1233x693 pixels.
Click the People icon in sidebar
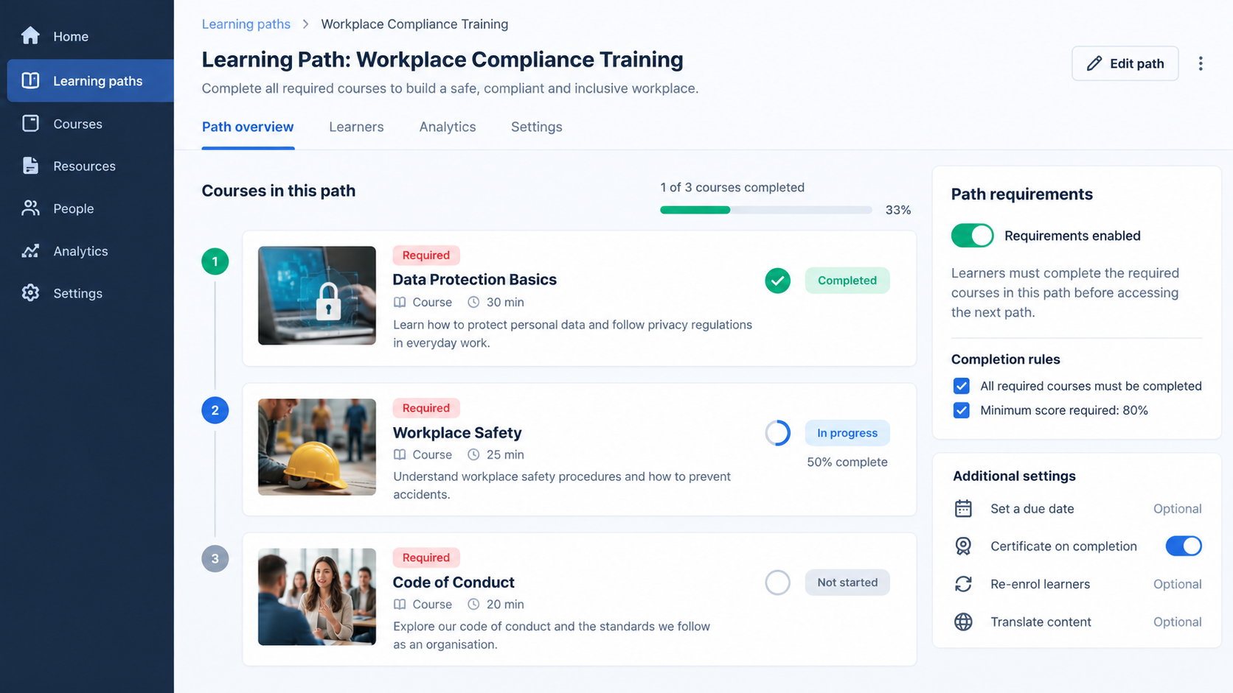coord(30,208)
